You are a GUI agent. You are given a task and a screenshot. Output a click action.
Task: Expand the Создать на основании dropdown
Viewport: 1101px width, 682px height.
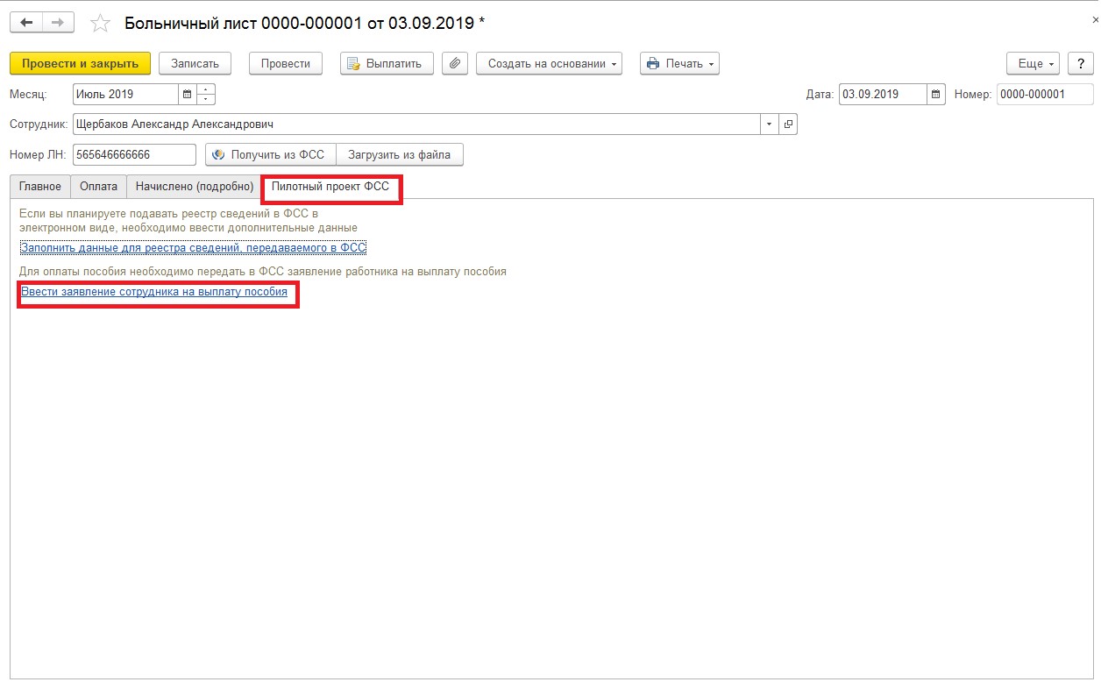click(549, 63)
